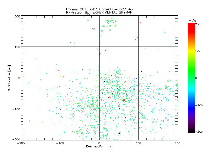
Task: Click the colorbar tick label -100
Action: [199, 105]
